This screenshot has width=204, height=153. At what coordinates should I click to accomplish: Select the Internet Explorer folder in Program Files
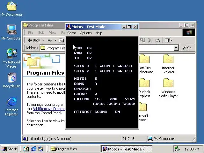tap(168, 64)
